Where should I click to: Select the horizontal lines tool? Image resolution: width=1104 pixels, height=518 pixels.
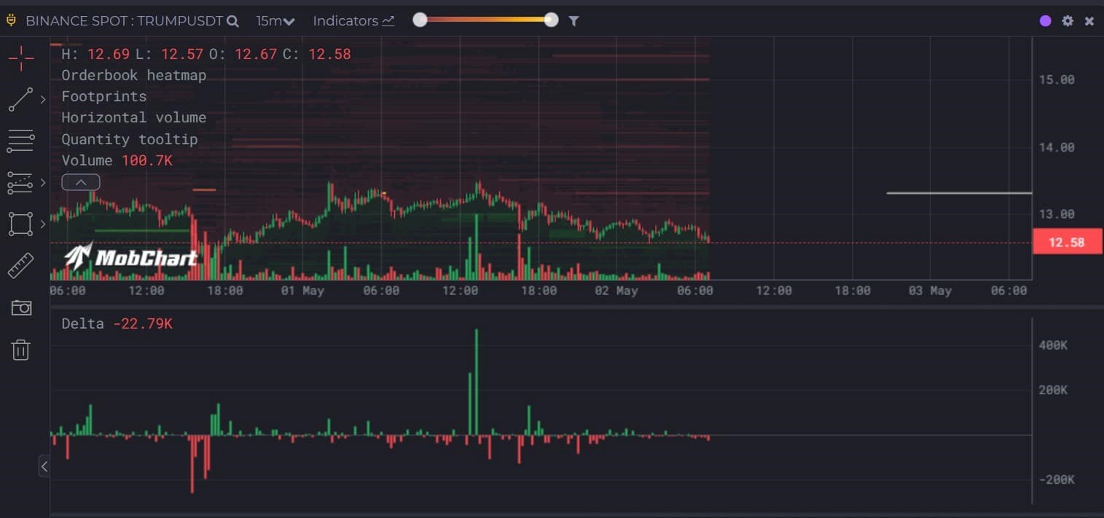(20, 141)
